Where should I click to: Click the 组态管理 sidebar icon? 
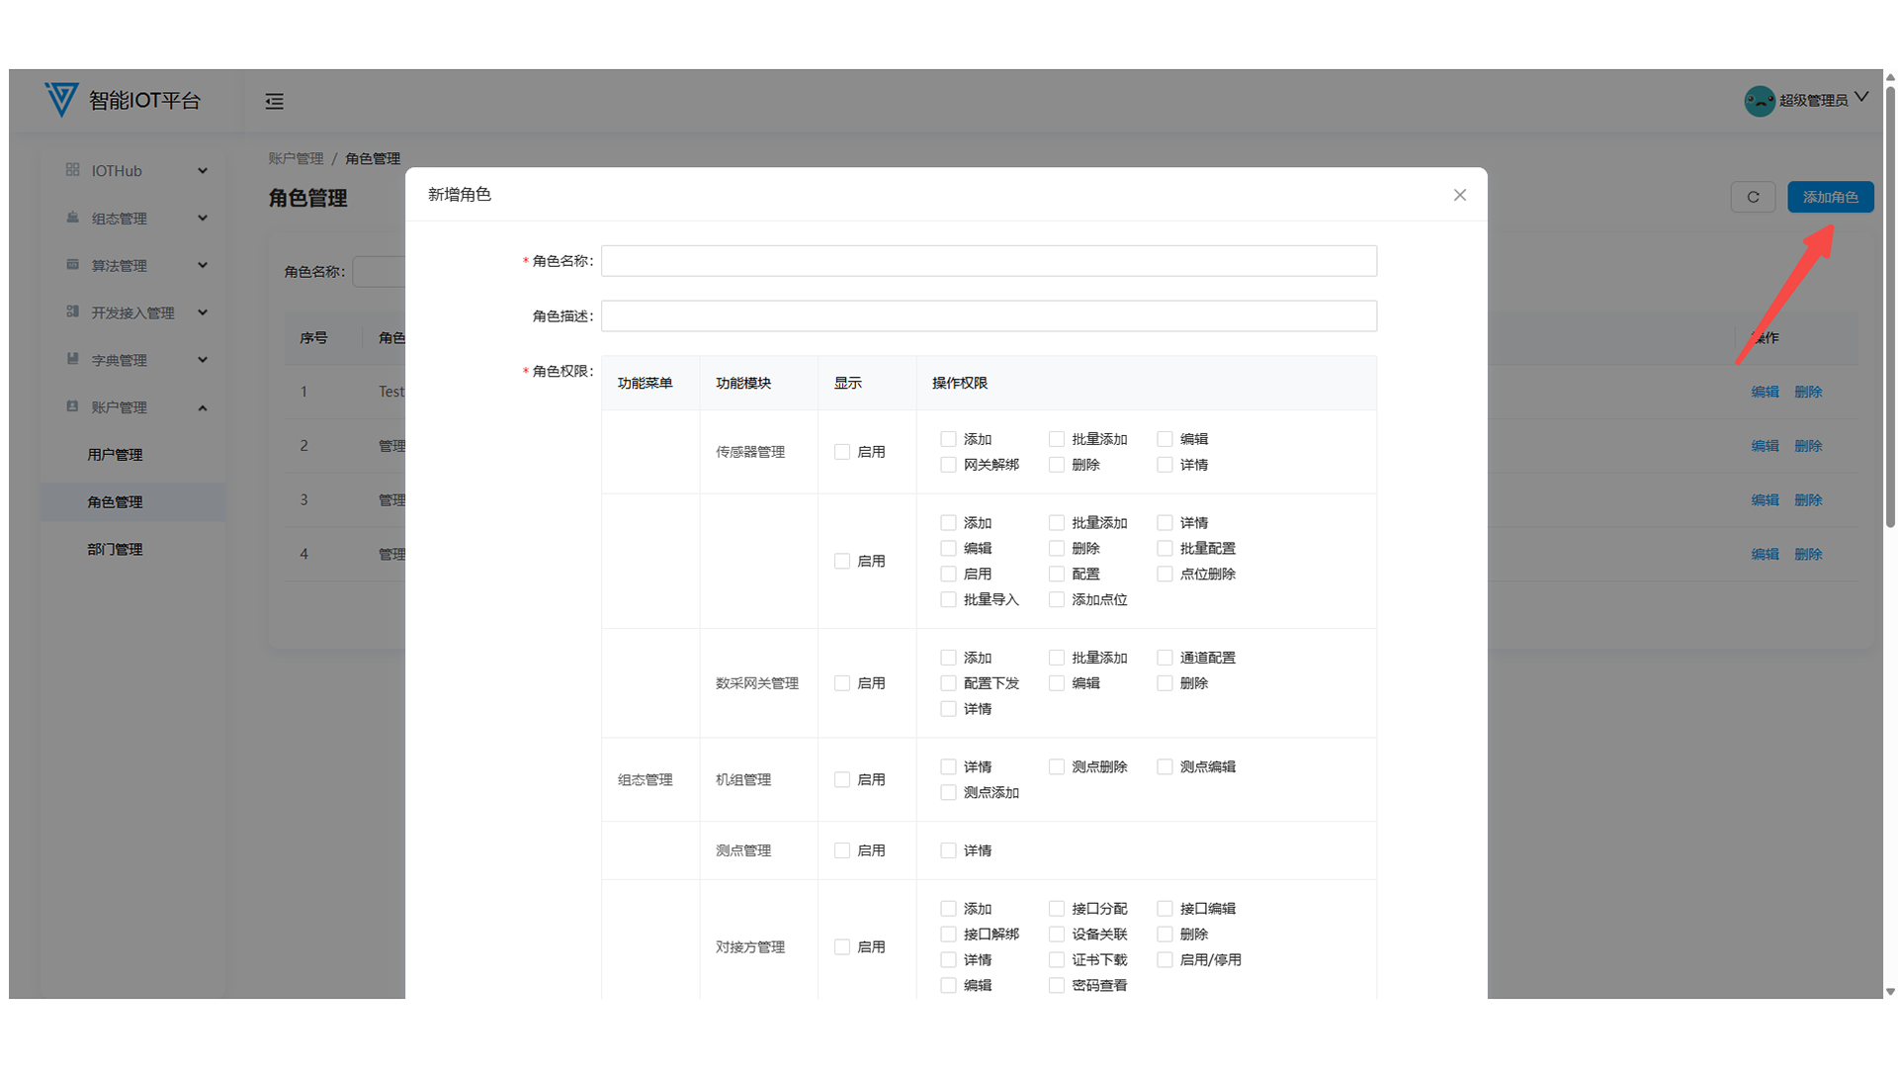click(x=72, y=218)
